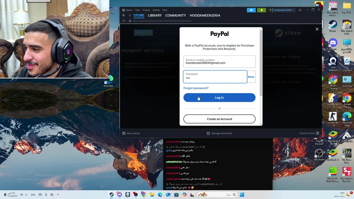Open One-armed cook desktop shortcut
354x199 pixels.
(347, 27)
